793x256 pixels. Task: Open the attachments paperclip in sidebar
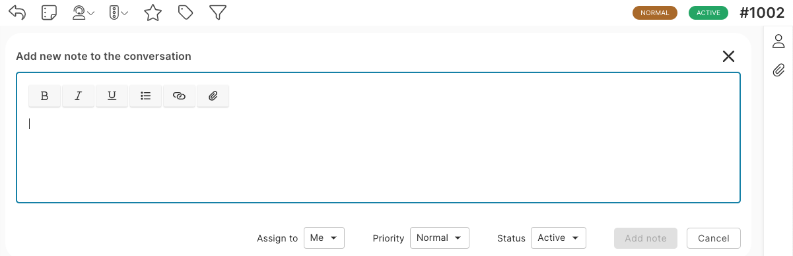pos(778,70)
